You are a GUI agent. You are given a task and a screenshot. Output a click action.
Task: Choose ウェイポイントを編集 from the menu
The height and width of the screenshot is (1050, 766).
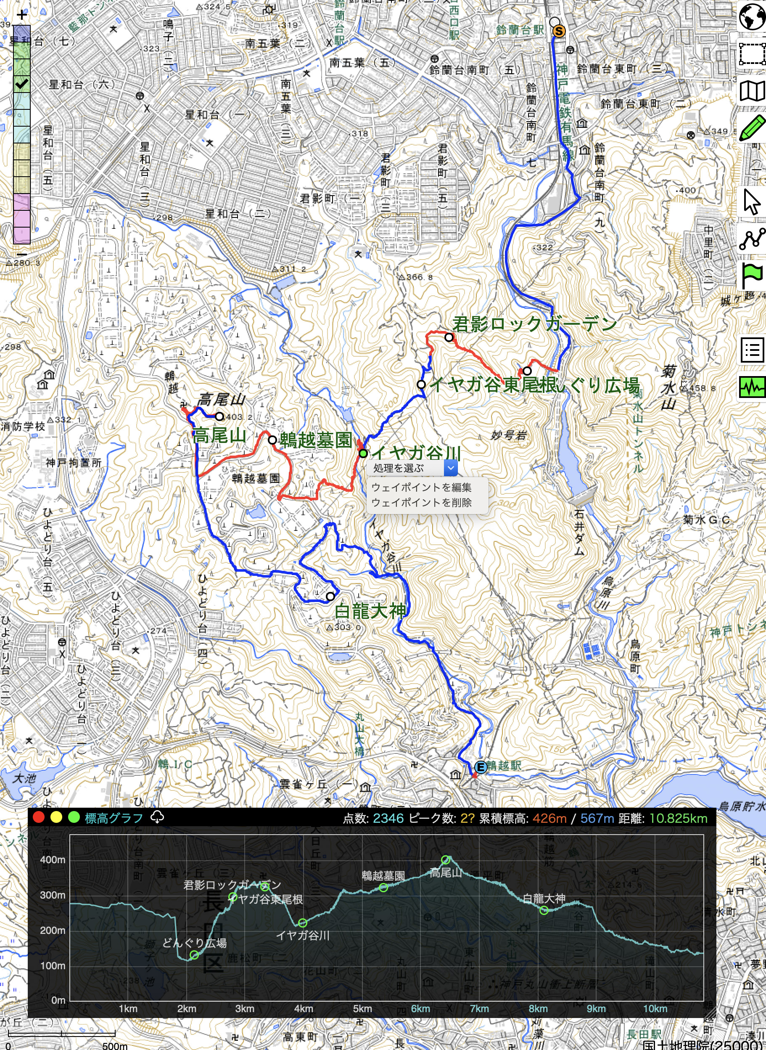point(421,487)
